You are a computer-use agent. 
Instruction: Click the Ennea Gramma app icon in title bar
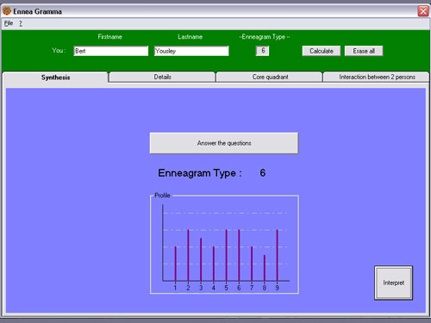pos(7,11)
